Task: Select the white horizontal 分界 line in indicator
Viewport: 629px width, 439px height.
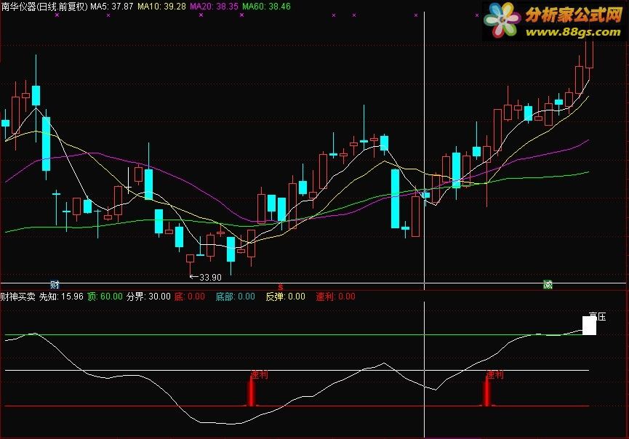Action: pyautogui.click(x=297, y=370)
